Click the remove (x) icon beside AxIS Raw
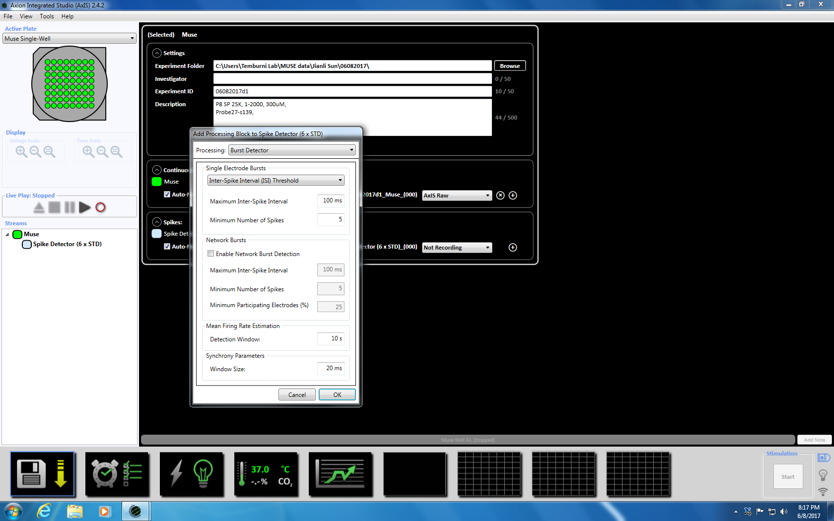Screen dimensions: 834x521 click(x=500, y=195)
